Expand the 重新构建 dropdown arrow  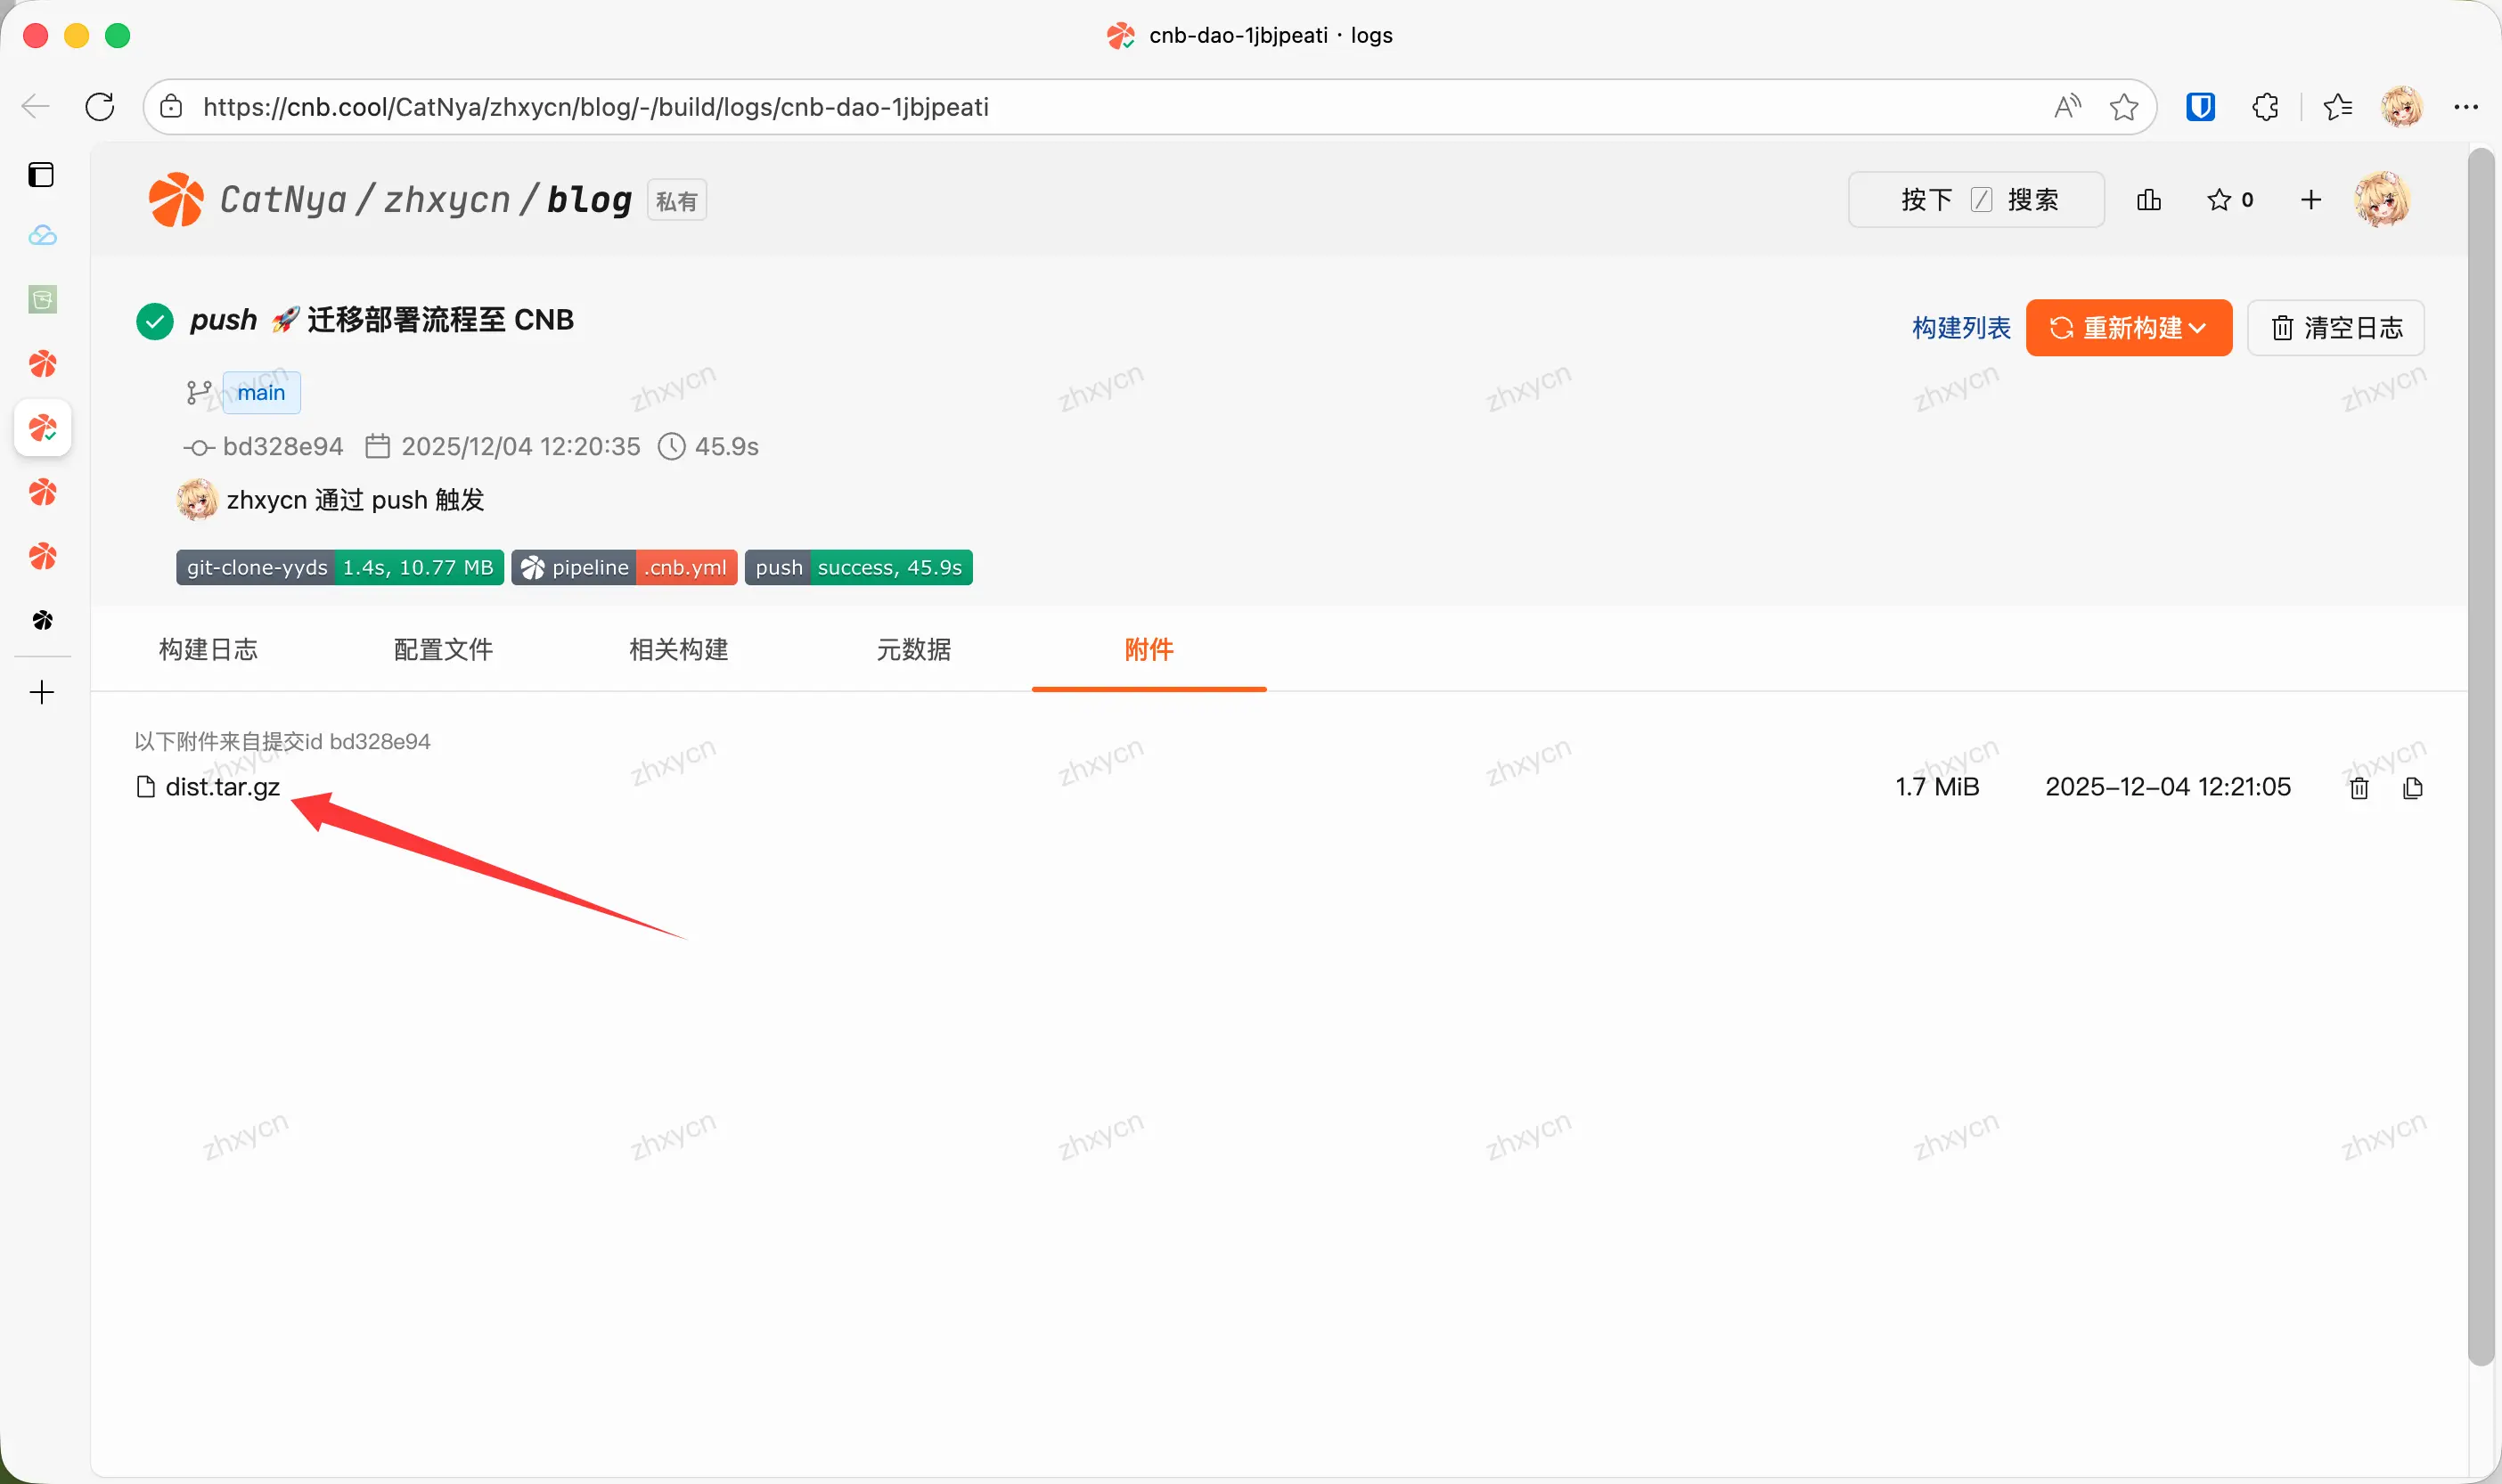point(2197,328)
